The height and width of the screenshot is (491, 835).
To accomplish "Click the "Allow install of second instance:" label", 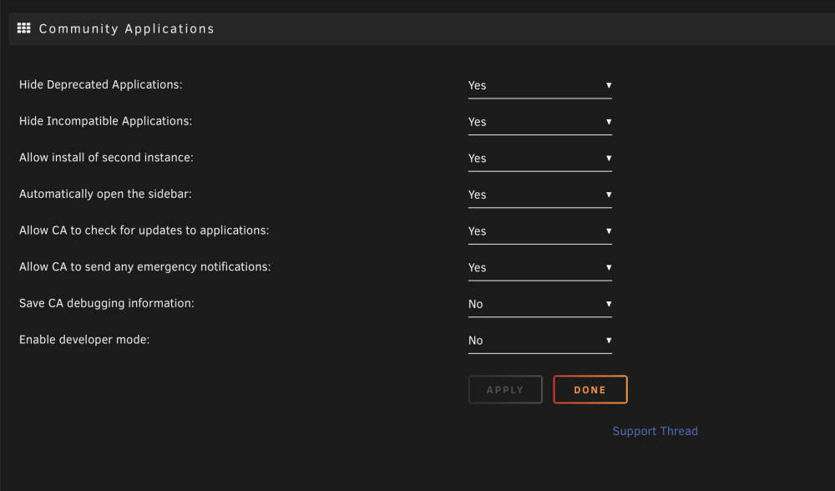I will point(106,158).
